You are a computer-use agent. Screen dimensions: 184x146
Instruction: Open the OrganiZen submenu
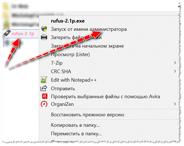pos(62,104)
